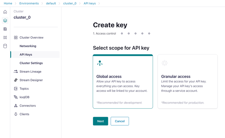Open Cluster Overview in sidebar
This screenshot has width=225, height=138.
31,37
